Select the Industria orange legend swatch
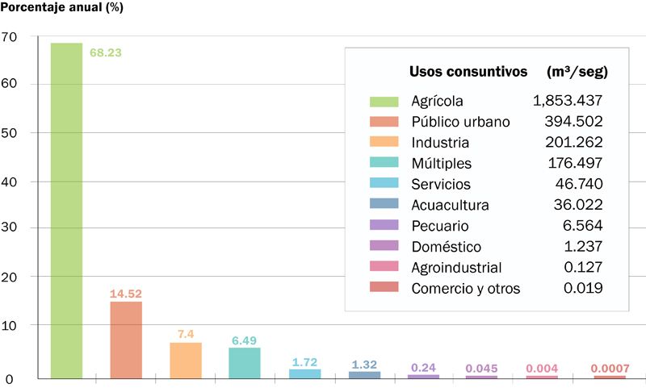646x388 pixels. (x=385, y=143)
